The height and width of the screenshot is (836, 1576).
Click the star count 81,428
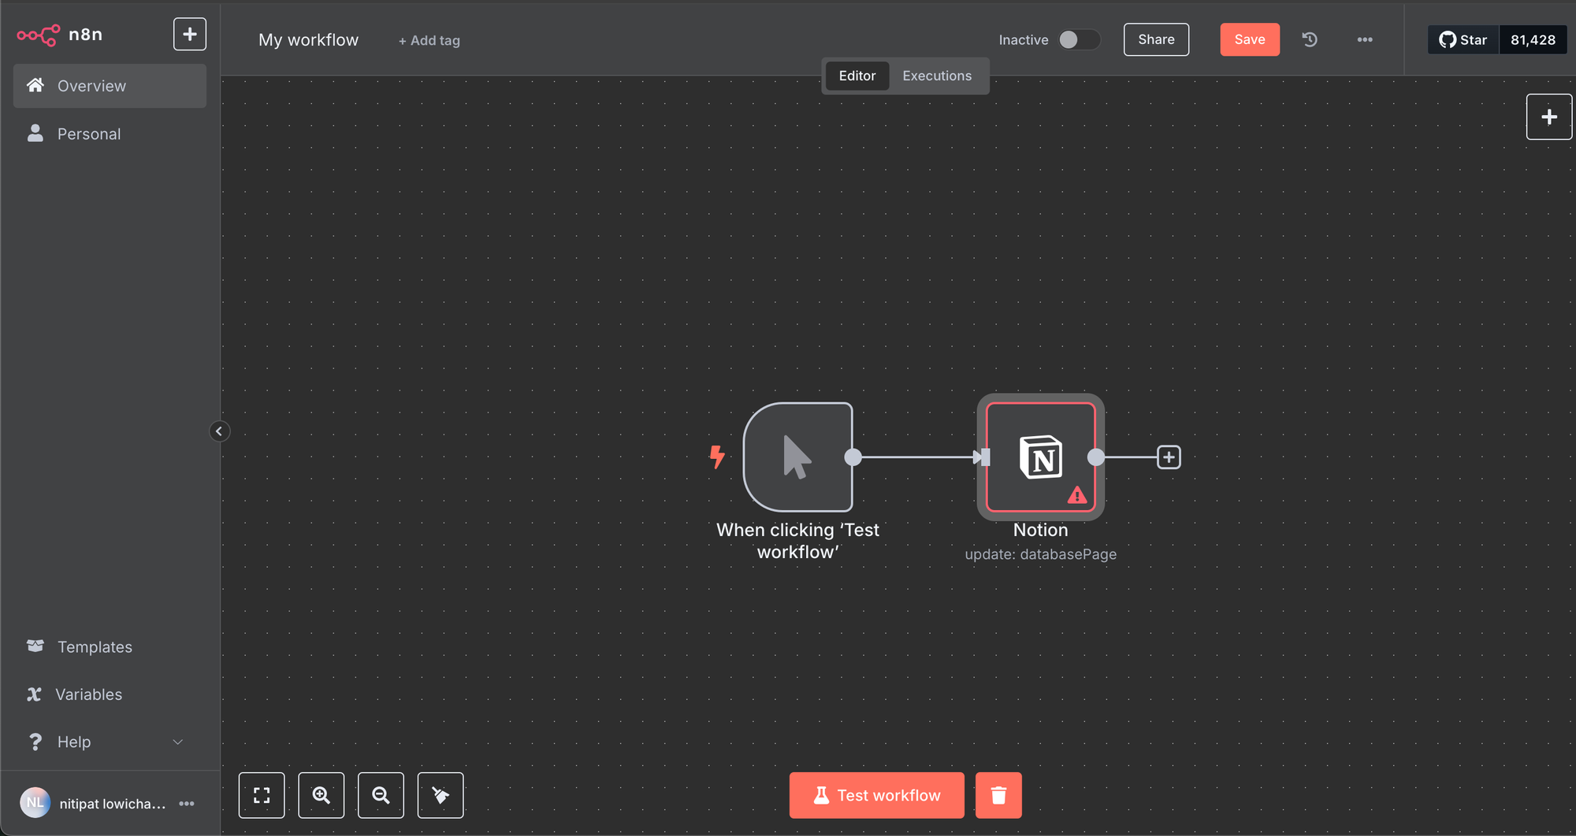point(1533,39)
